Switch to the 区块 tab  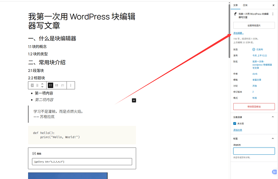[x=245, y=5]
